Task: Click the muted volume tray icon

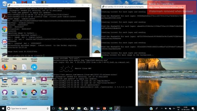Action: (x=174, y=108)
